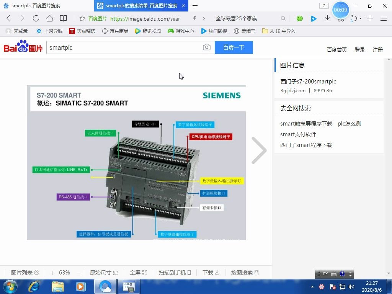Open the 西门子smart程序下载 search link

(306, 145)
